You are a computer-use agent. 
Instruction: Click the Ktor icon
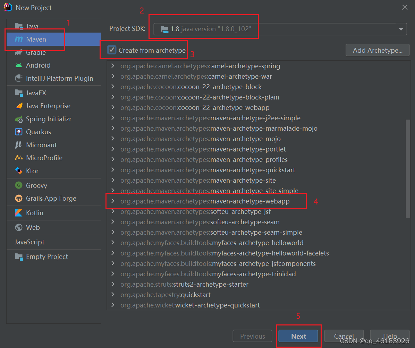19,171
